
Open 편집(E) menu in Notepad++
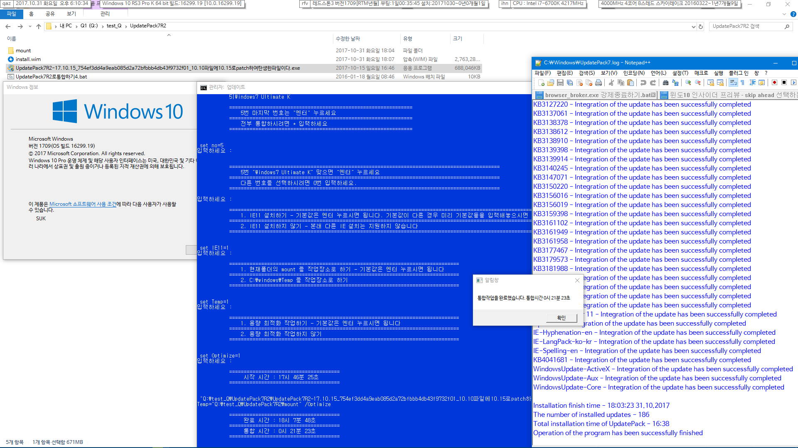click(564, 73)
